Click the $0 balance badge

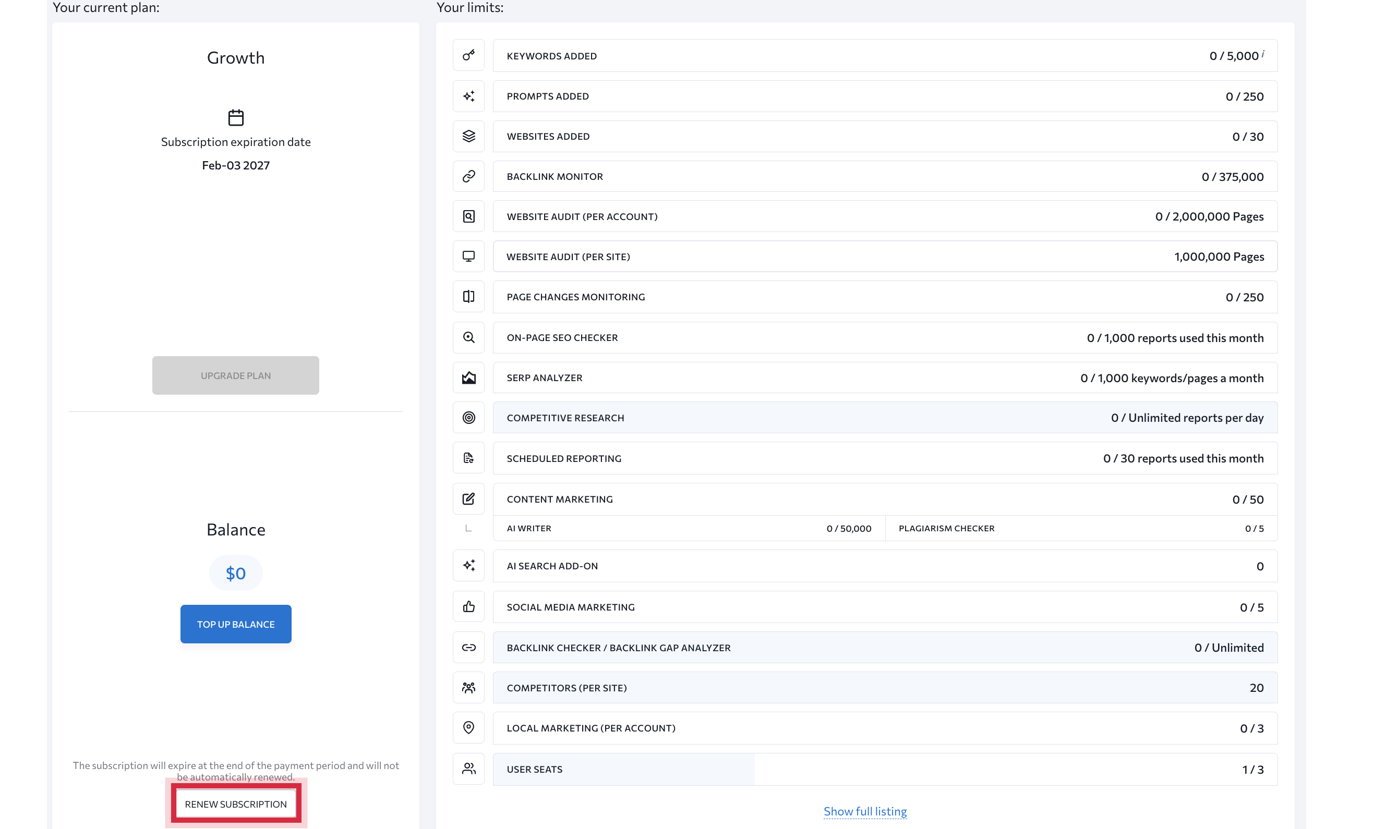pos(236,573)
